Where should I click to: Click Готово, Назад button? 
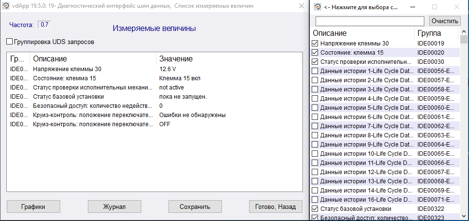pos(275,206)
